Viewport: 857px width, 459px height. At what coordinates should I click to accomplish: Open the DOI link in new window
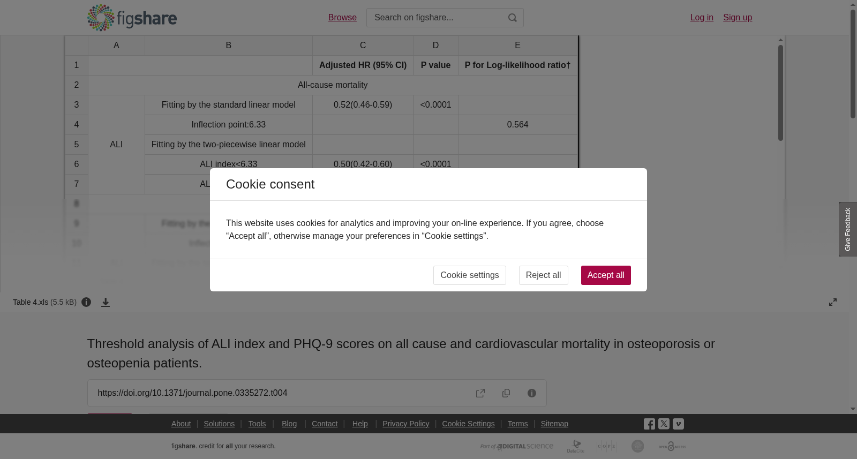click(x=480, y=393)
